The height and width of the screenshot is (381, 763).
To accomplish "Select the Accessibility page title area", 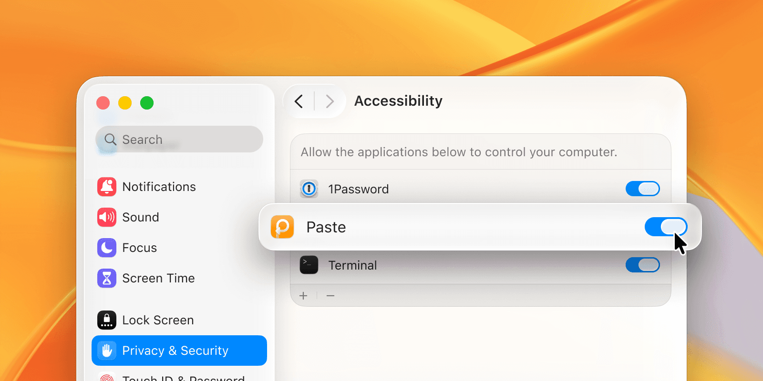I will [x=398, y=101].
